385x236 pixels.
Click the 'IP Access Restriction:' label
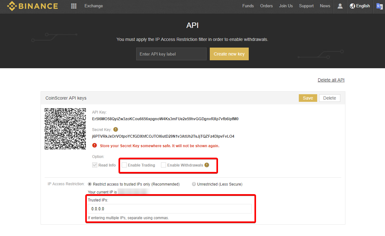tap(66, 184)
